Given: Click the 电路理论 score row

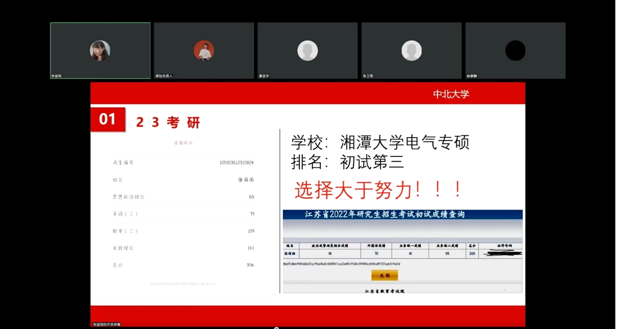Looking at the screenshot, I should 183,248.
